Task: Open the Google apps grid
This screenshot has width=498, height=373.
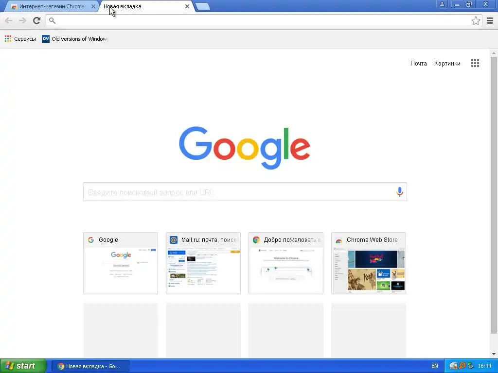Action: tap(475, 63)
